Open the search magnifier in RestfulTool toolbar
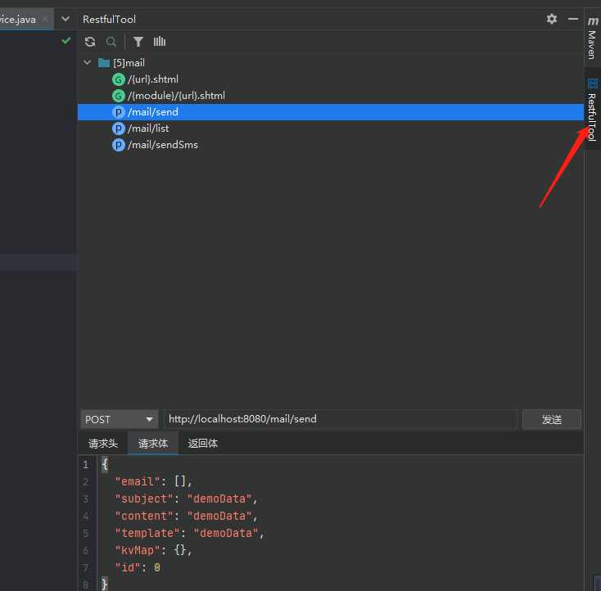This screenshot has height=591, width=601. pos(111,42)
